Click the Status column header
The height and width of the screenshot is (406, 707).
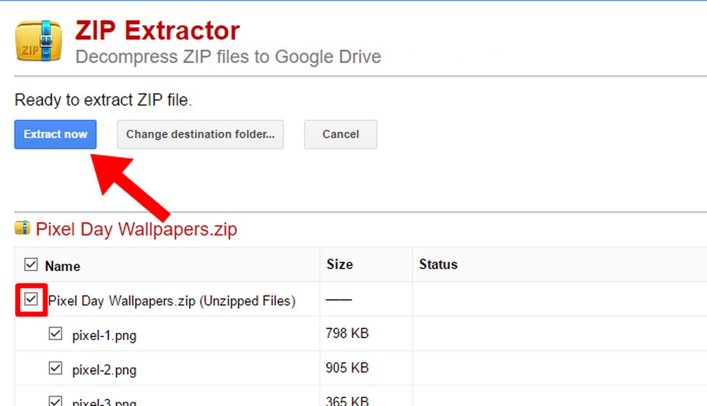pos(438,264)
